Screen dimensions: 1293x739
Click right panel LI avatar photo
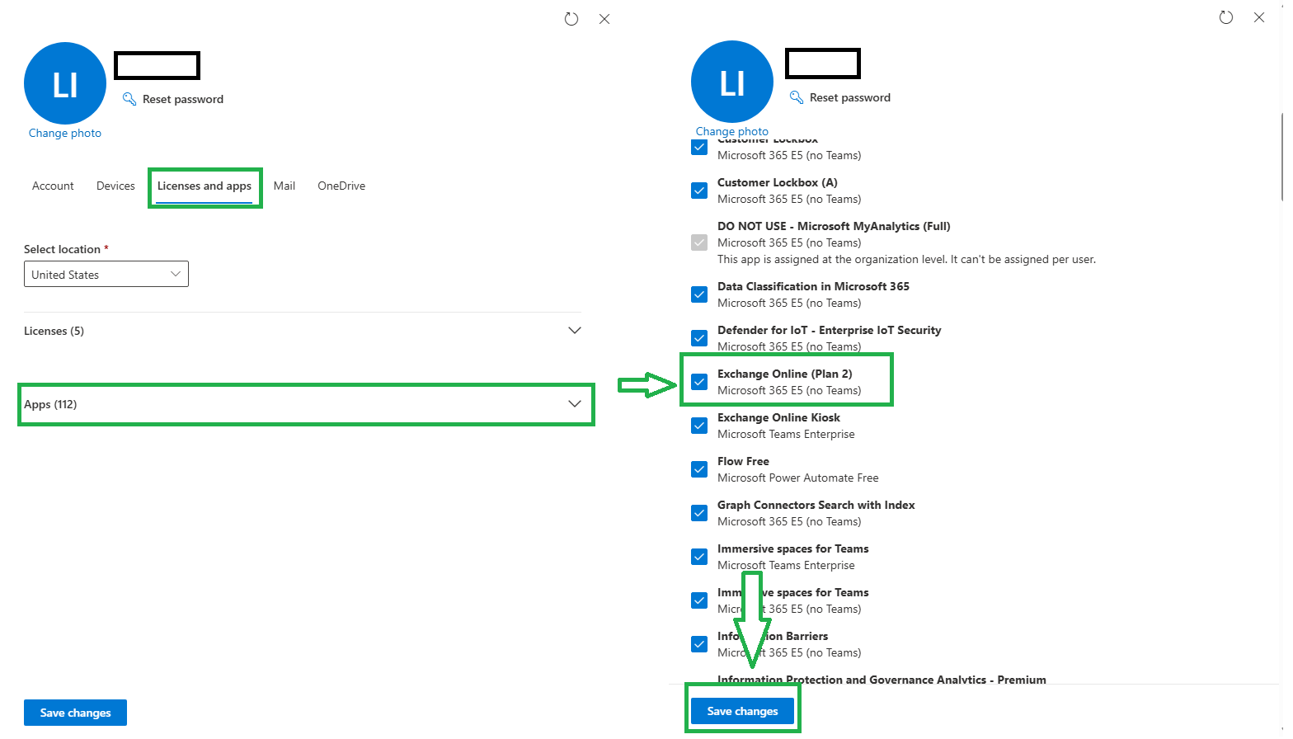coord(732,82)
